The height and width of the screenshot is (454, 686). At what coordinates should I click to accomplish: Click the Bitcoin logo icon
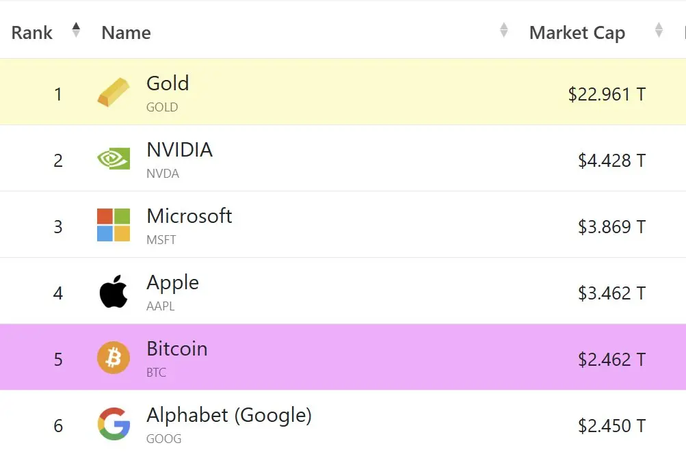click(114, 358)
